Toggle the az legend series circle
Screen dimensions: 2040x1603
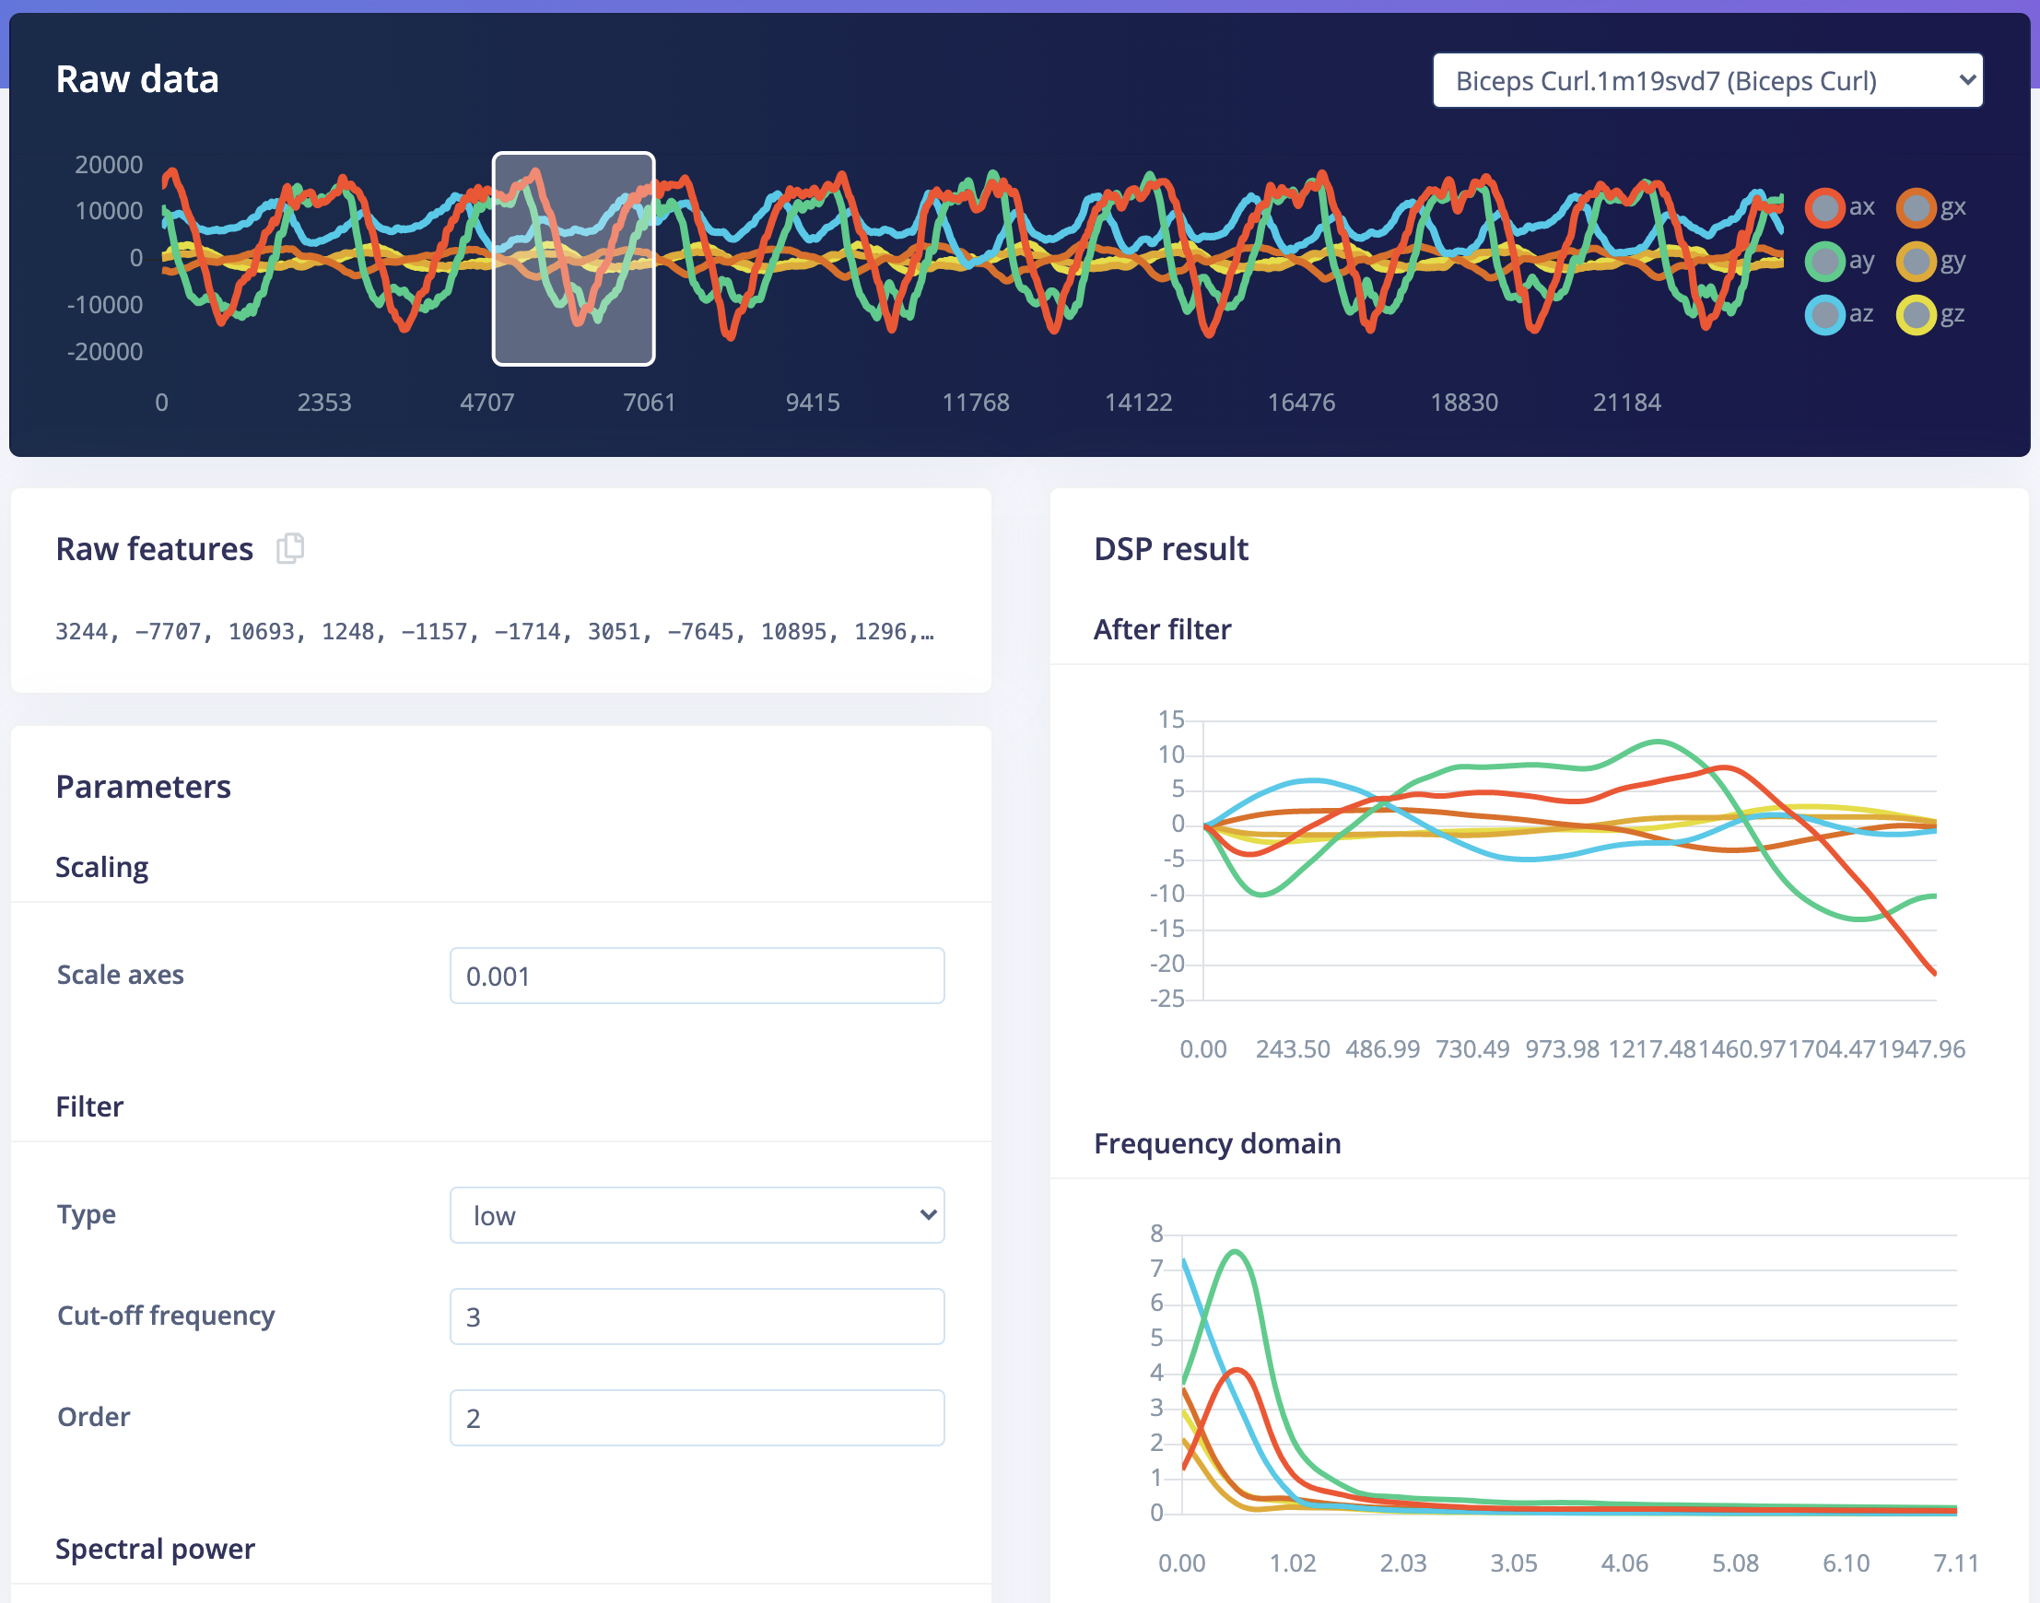click(x=1824, y=314)
